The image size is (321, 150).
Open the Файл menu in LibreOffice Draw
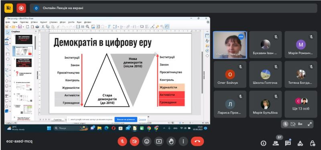click(8, 22)
